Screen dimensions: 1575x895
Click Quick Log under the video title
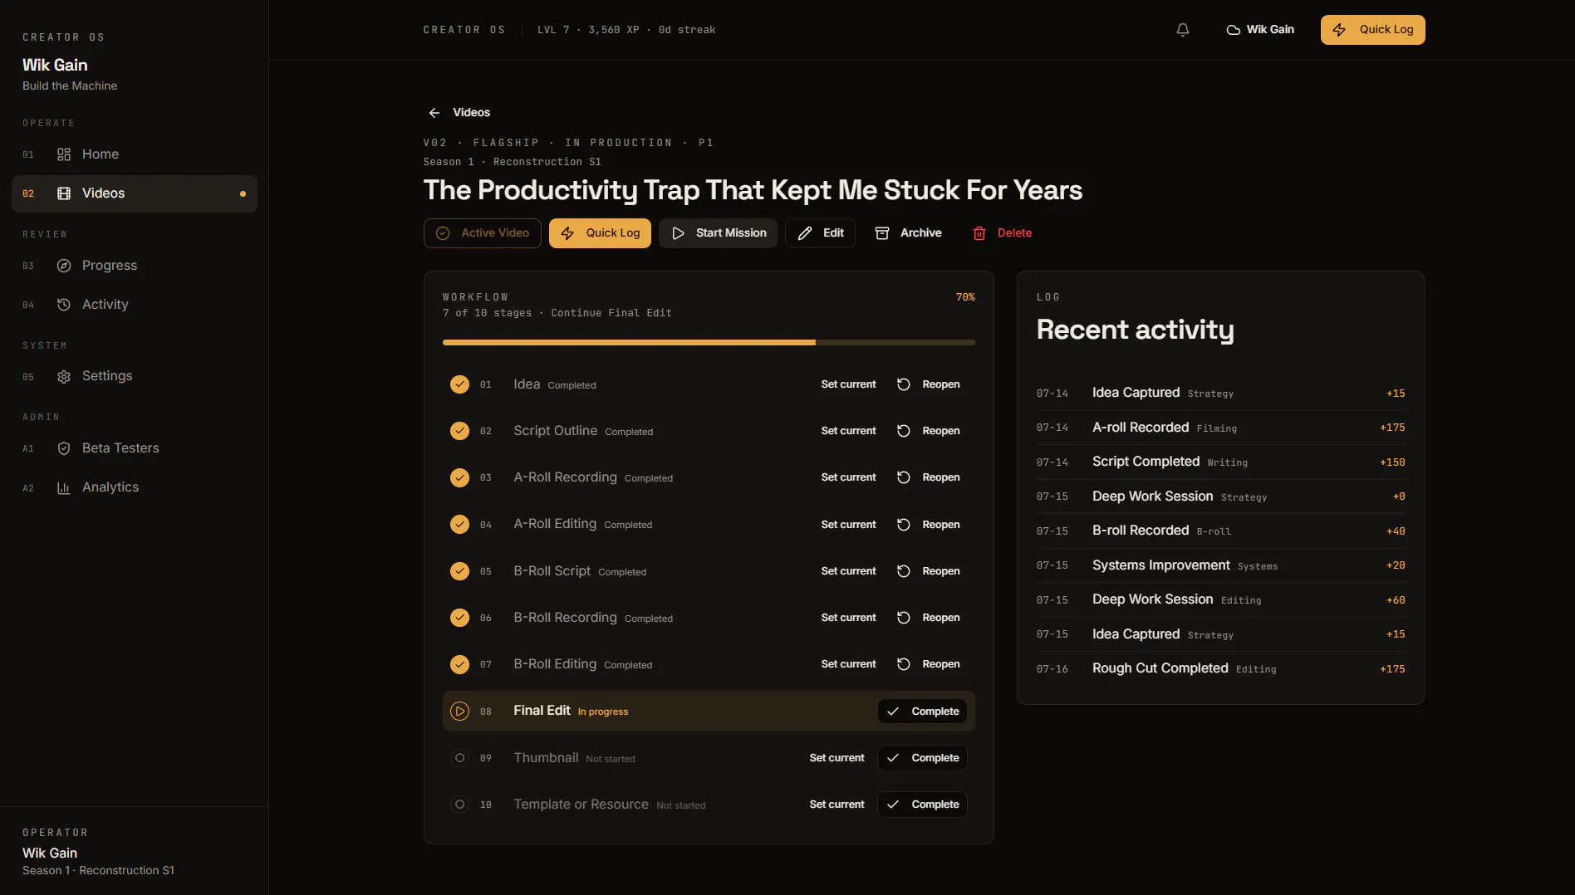tap(600, 233)
